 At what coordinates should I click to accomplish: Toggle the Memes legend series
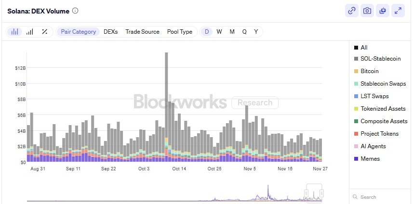[x=367, y=159]
